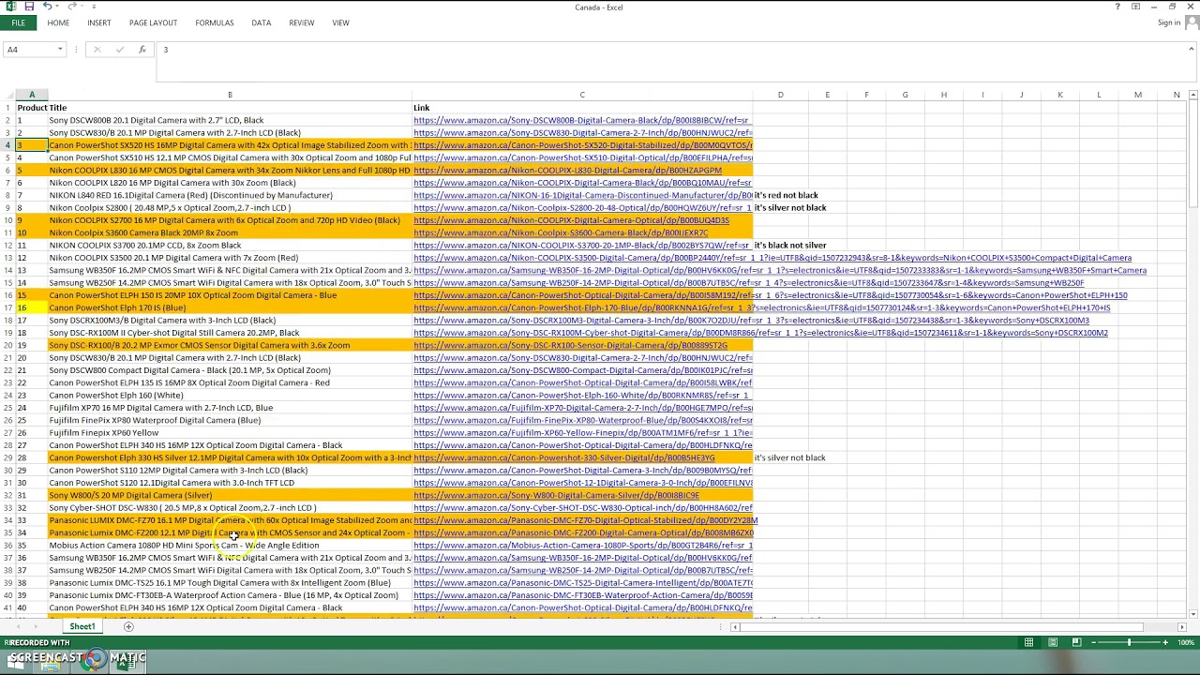1200x675 pixels.
Task: Click the Enter checkmark formula bar icon
Action: coord(119,50)
